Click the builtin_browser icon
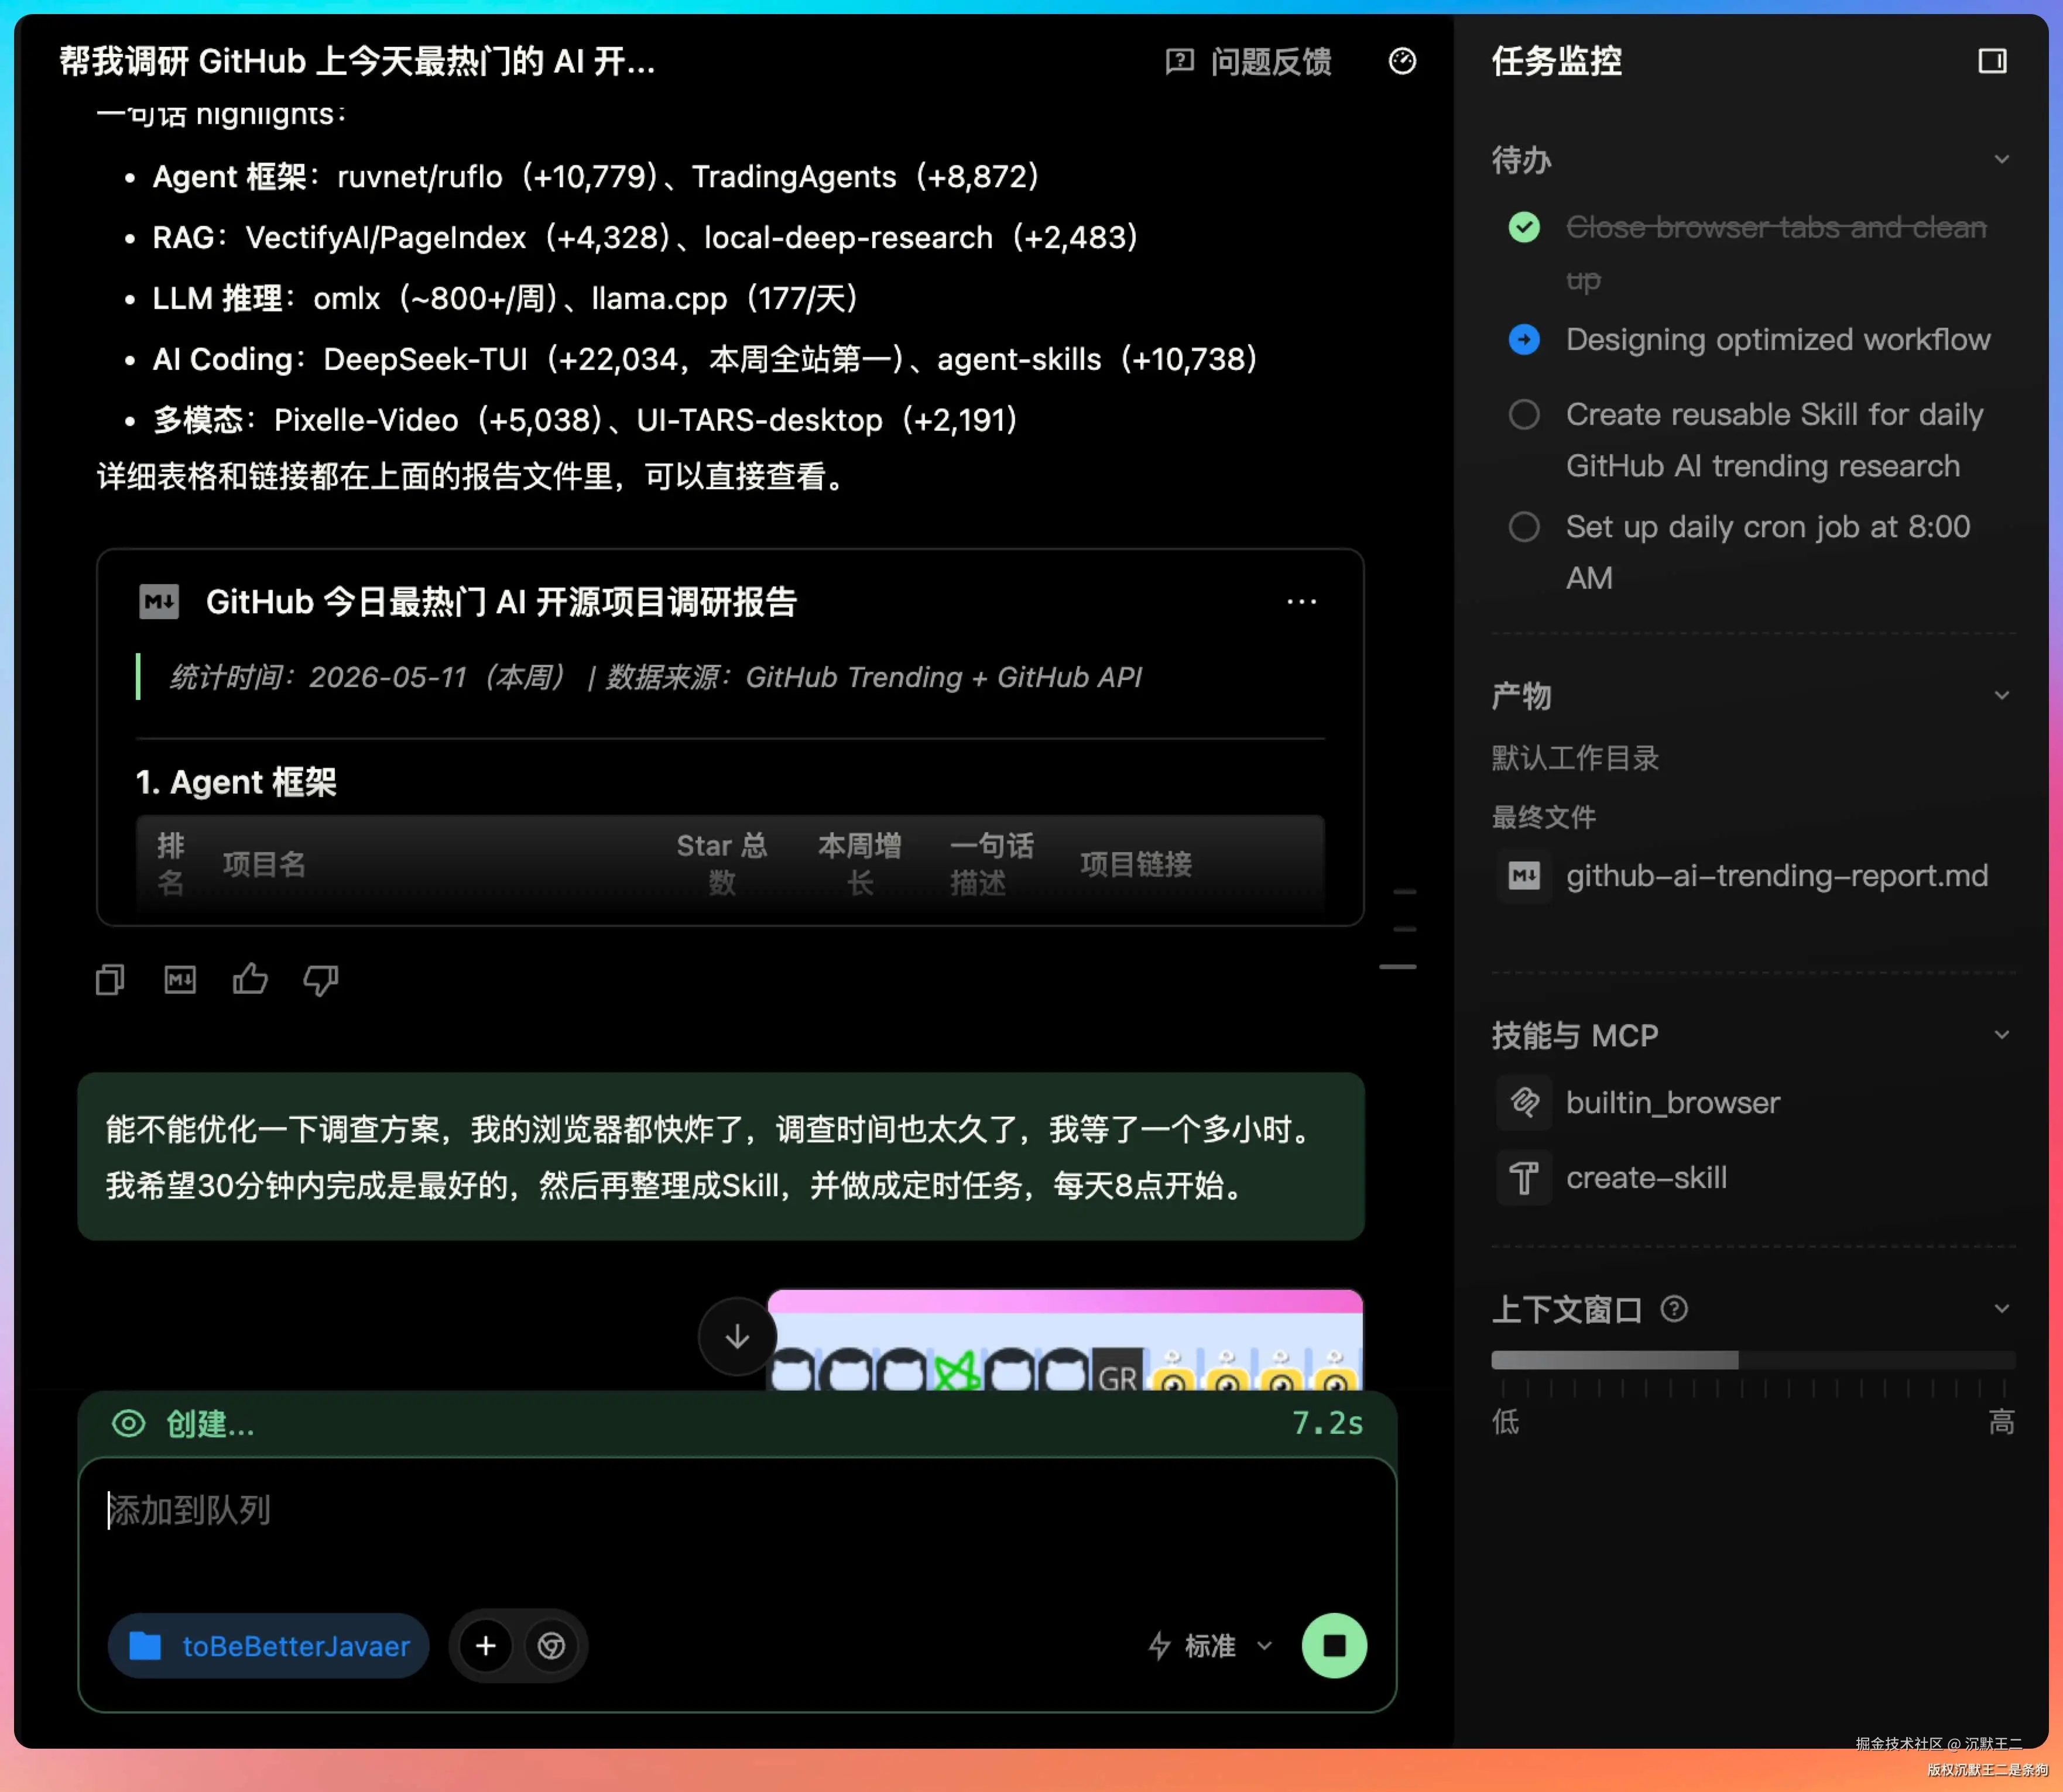This screenshot has width=2063, height=1792. [x=1524, y=1102]
